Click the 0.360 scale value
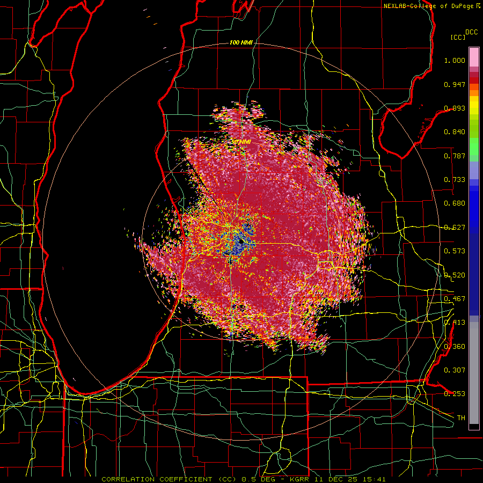 (455, 347)
